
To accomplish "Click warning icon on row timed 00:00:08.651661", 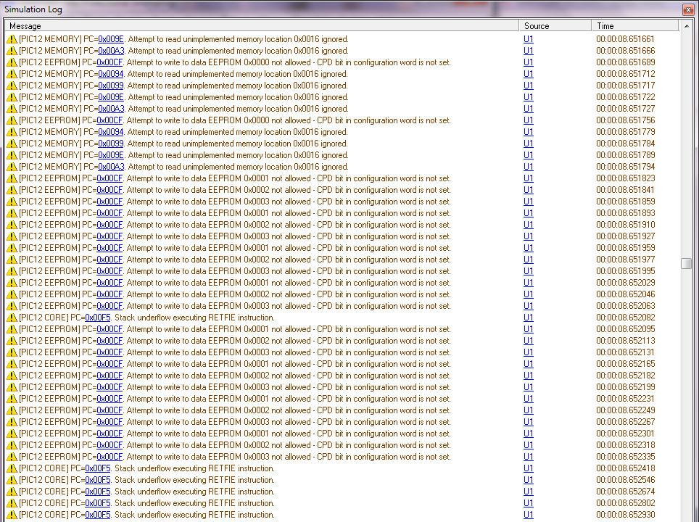I will [11, 39].
